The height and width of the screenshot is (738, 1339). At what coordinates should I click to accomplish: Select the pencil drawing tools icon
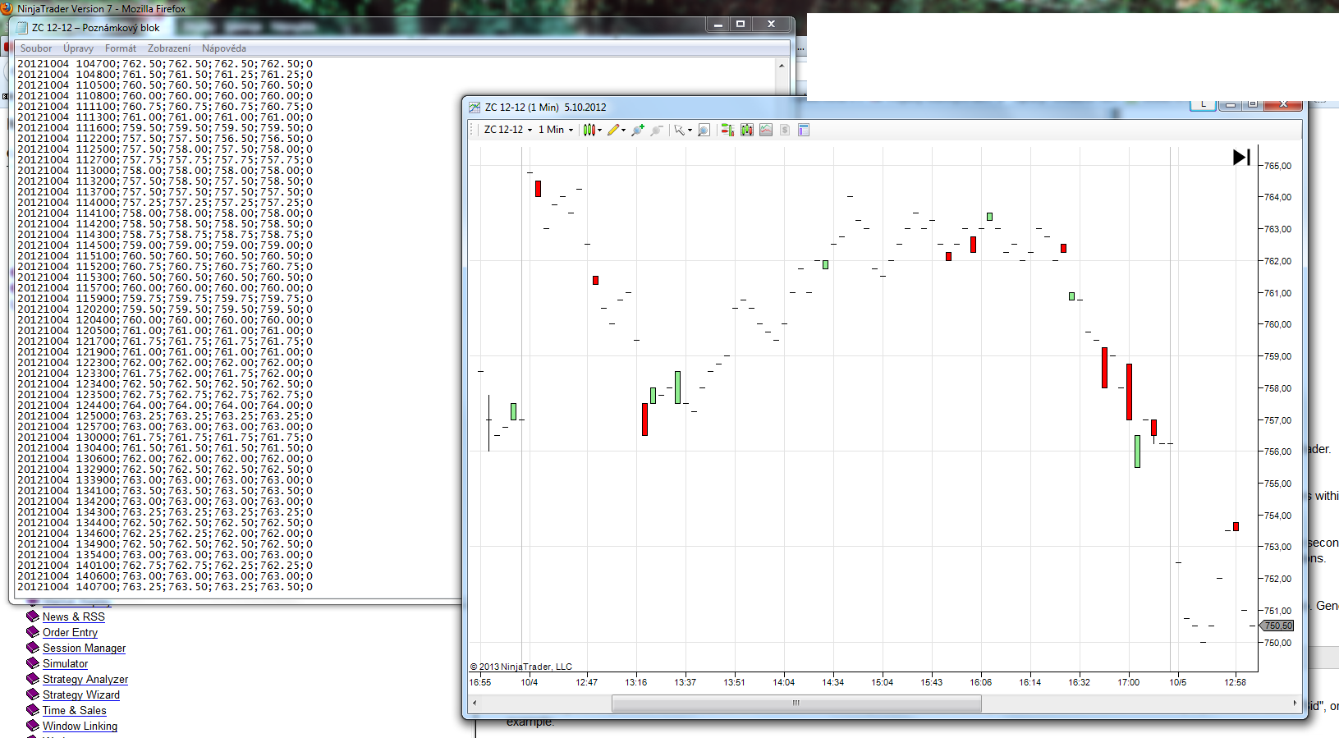[x=612, y=130]
